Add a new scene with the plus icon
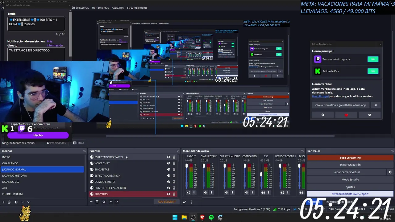This screenshot has width=395, height=222. [3, 202]
